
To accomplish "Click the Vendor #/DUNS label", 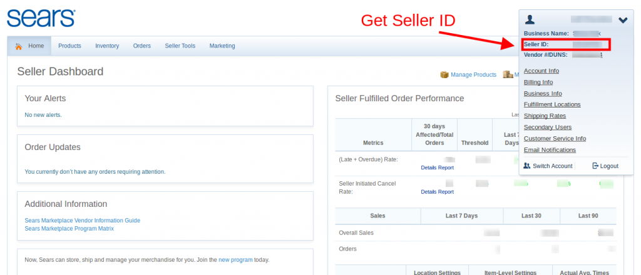I will coord(545,54).
